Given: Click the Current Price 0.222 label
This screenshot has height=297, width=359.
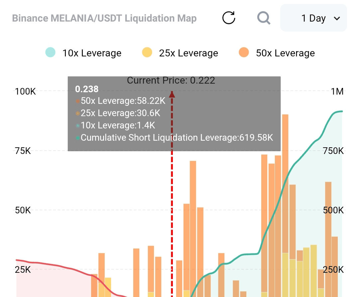Looking at the screenshot, I should (171, 80).
